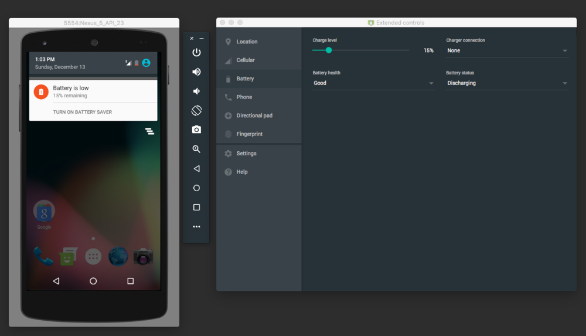Tap TURN ON BATTERY SAVER
Image resolution: width=586 pixels, height=336 pixels.
(83, 112)
